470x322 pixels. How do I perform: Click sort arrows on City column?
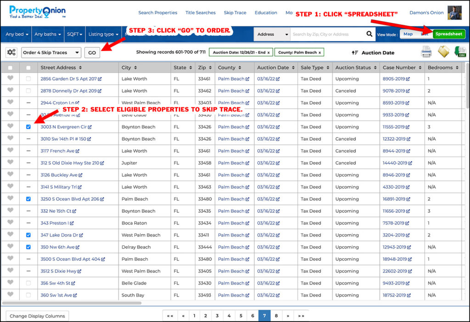[135, 68]
